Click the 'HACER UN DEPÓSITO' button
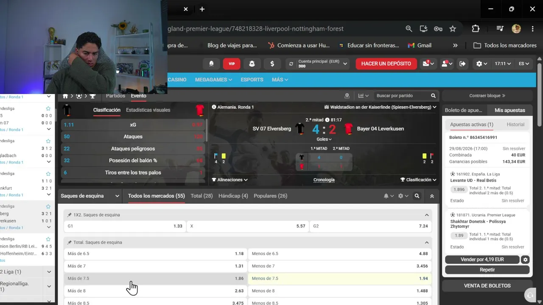This screenshot has width=543, height=305. tap(386, 64)
